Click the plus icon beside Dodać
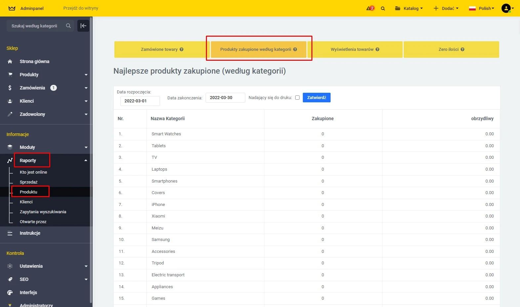The image size is (520, 307). 436,8
